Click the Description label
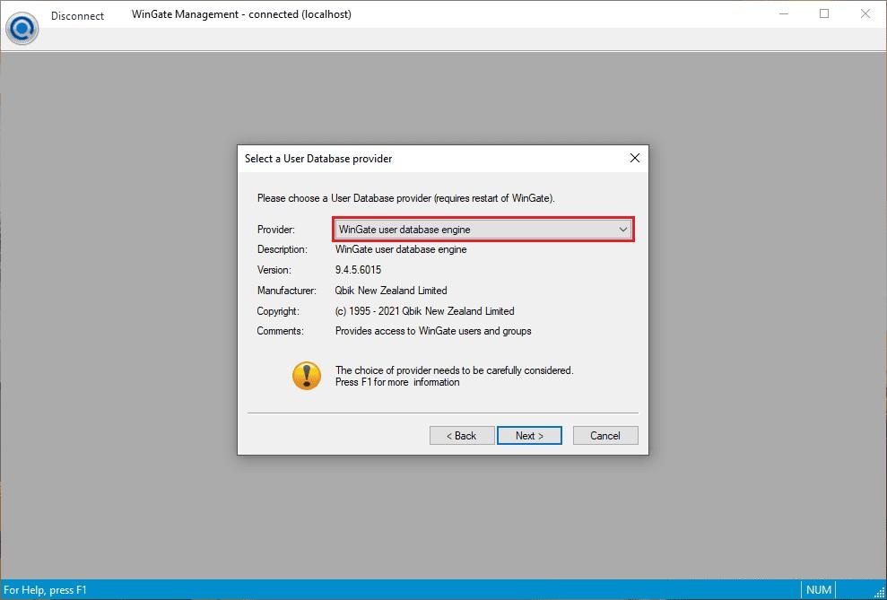 282,249
